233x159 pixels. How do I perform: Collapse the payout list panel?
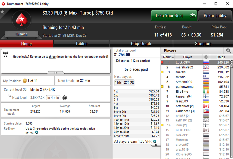point(155,145)
